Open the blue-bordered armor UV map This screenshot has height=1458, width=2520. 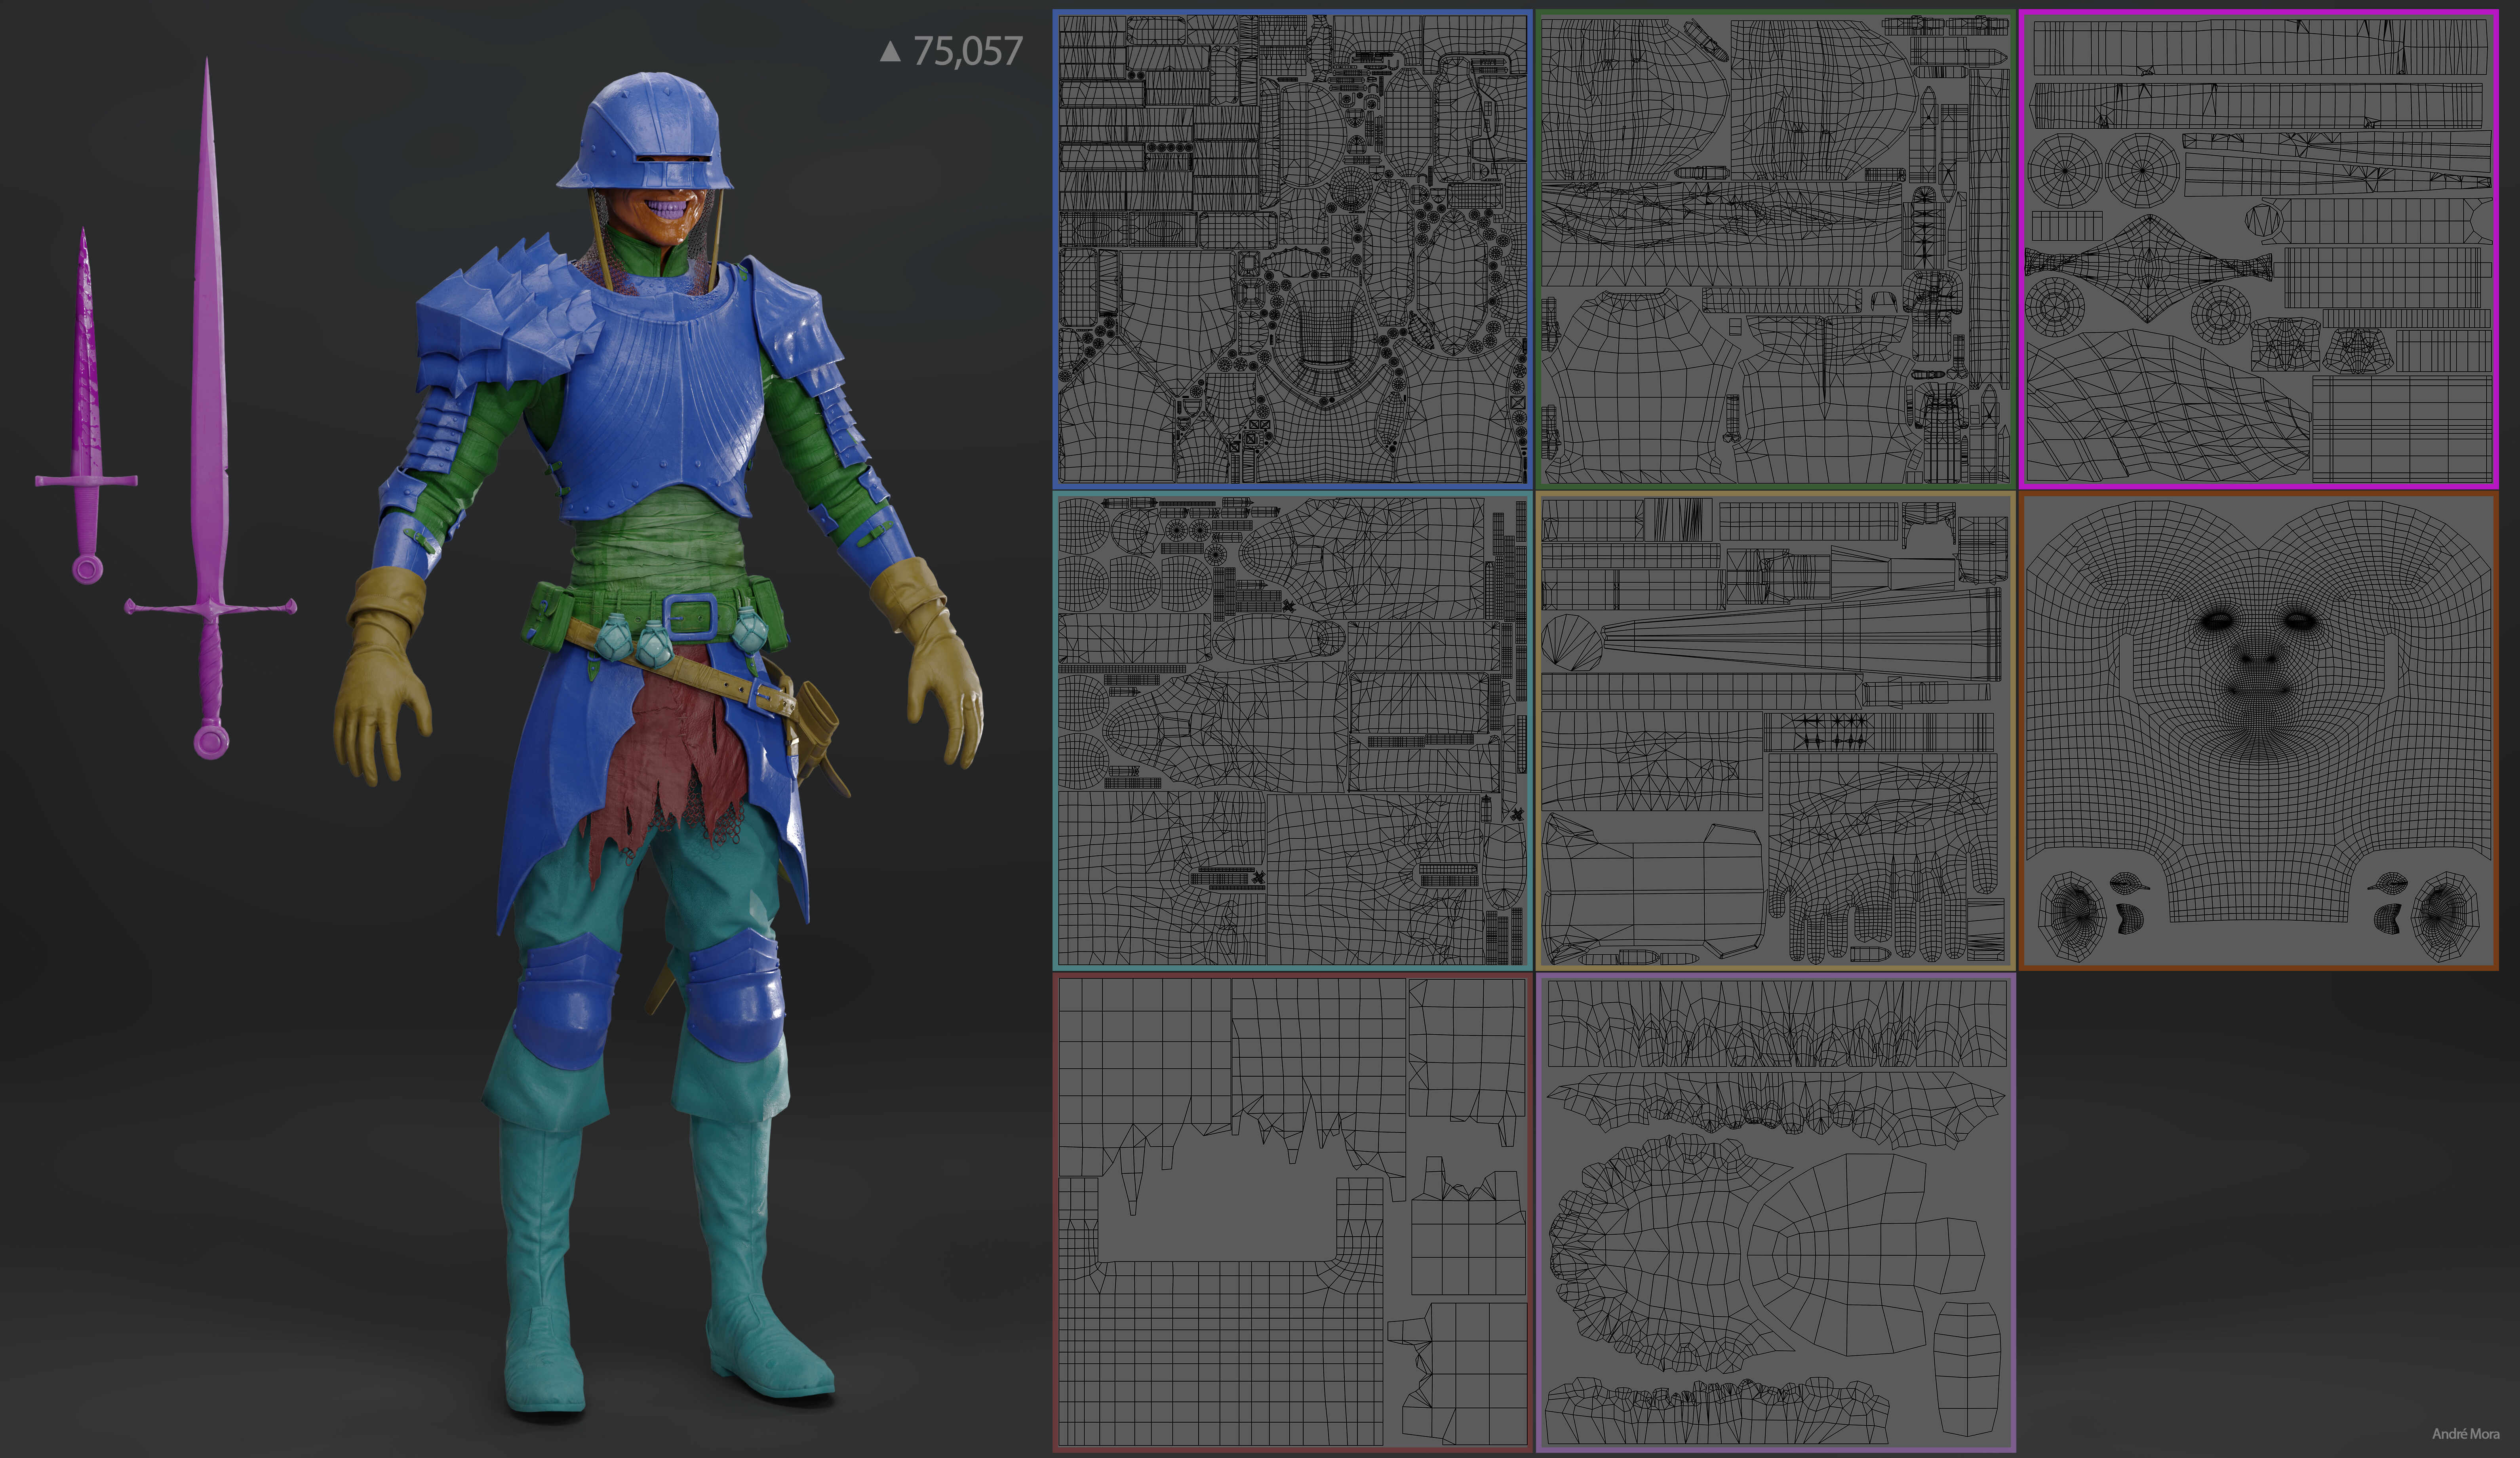(1293, 248)
